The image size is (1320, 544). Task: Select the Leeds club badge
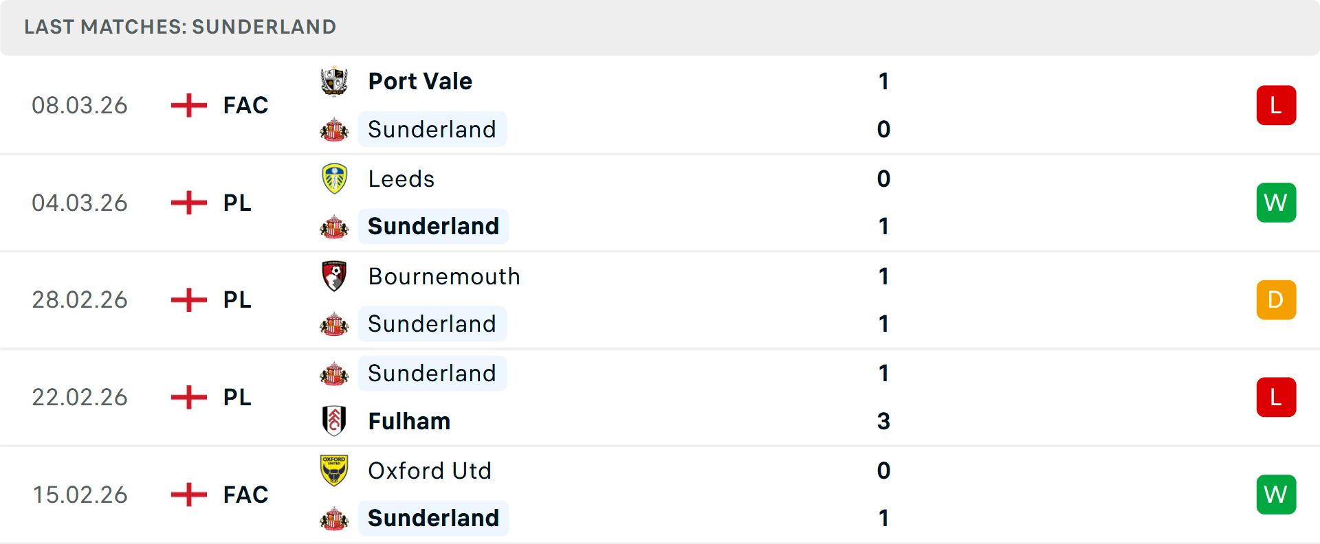click(x=335, y=178)
